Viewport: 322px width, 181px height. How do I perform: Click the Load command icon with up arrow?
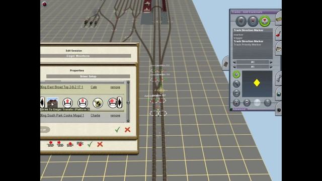[x=67, y=103]
